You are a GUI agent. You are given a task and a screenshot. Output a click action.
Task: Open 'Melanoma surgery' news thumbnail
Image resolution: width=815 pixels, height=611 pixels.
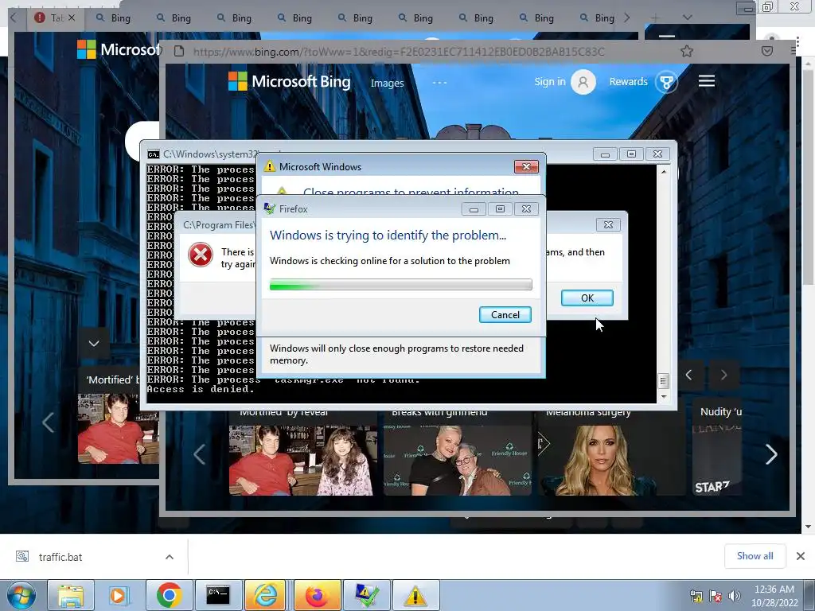[612, 461]
